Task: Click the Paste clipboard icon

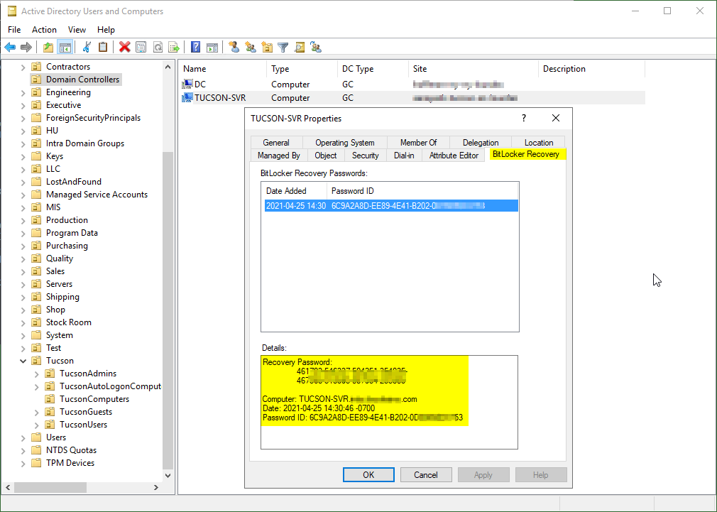Action: point(103,47)
